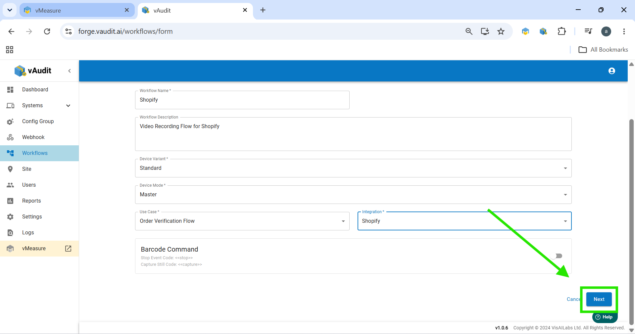
Task: Bookmark this page with the star icon
Action: pyautogui.click(x=501, y=31)
